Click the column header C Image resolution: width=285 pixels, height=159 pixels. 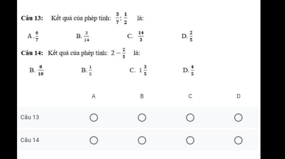pyautogui.click(x=190, y=96)
